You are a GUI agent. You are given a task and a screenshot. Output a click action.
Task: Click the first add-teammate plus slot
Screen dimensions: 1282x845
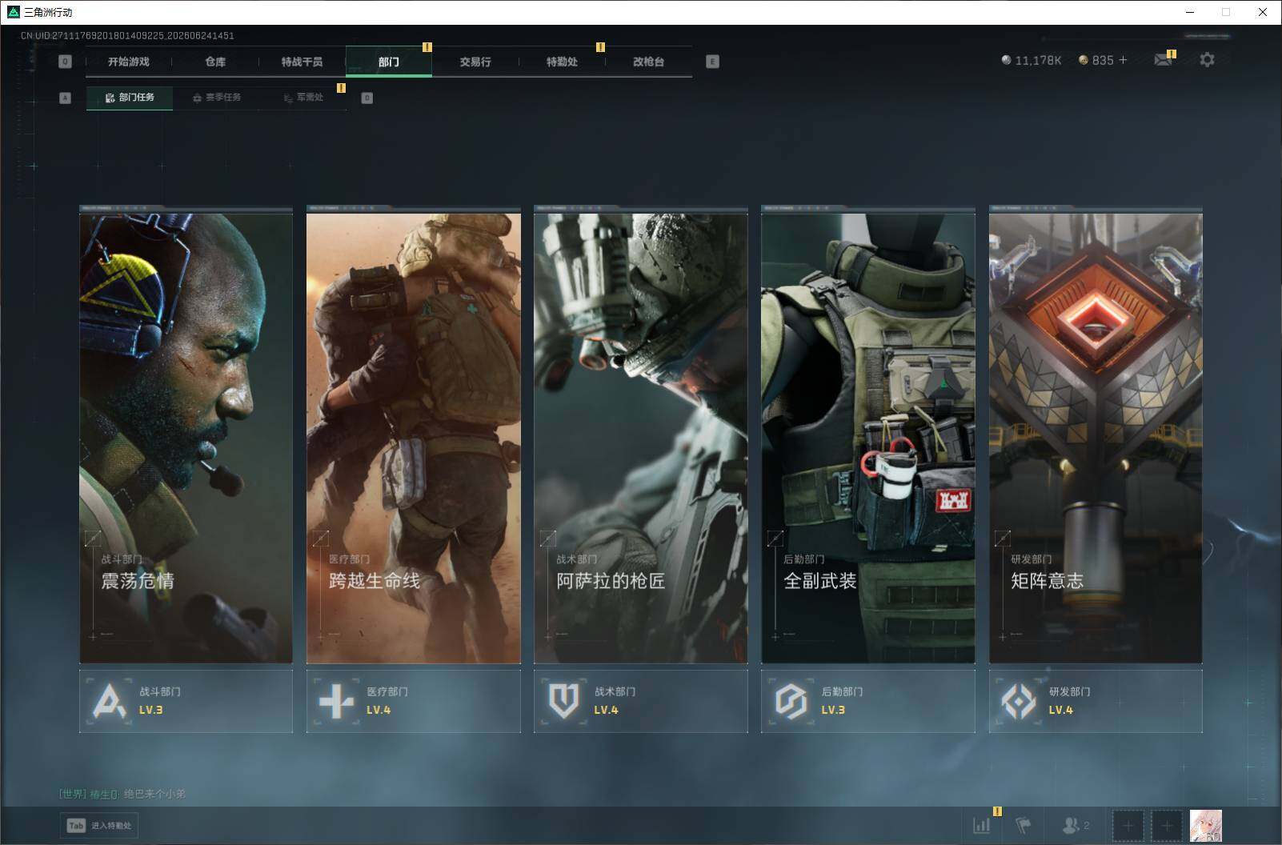pos(1128,825)
